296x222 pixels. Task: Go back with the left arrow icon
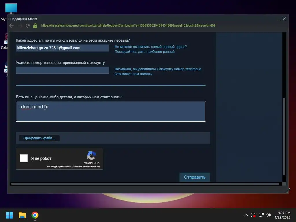(12, 26)
